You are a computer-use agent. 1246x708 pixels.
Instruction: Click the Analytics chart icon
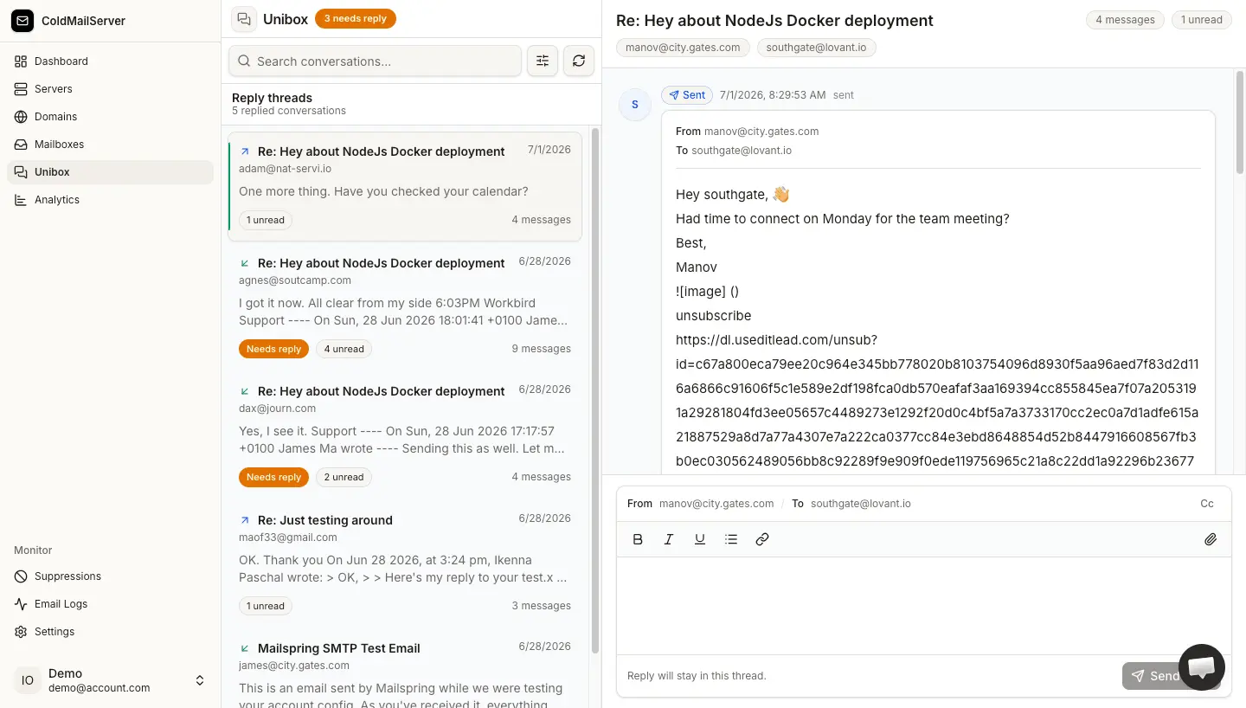[21, 200]
